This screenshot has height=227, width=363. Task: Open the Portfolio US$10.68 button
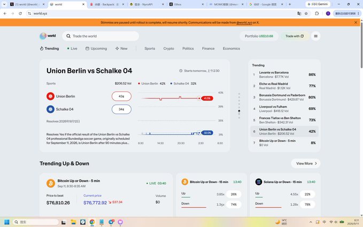(x=259, y=36)
